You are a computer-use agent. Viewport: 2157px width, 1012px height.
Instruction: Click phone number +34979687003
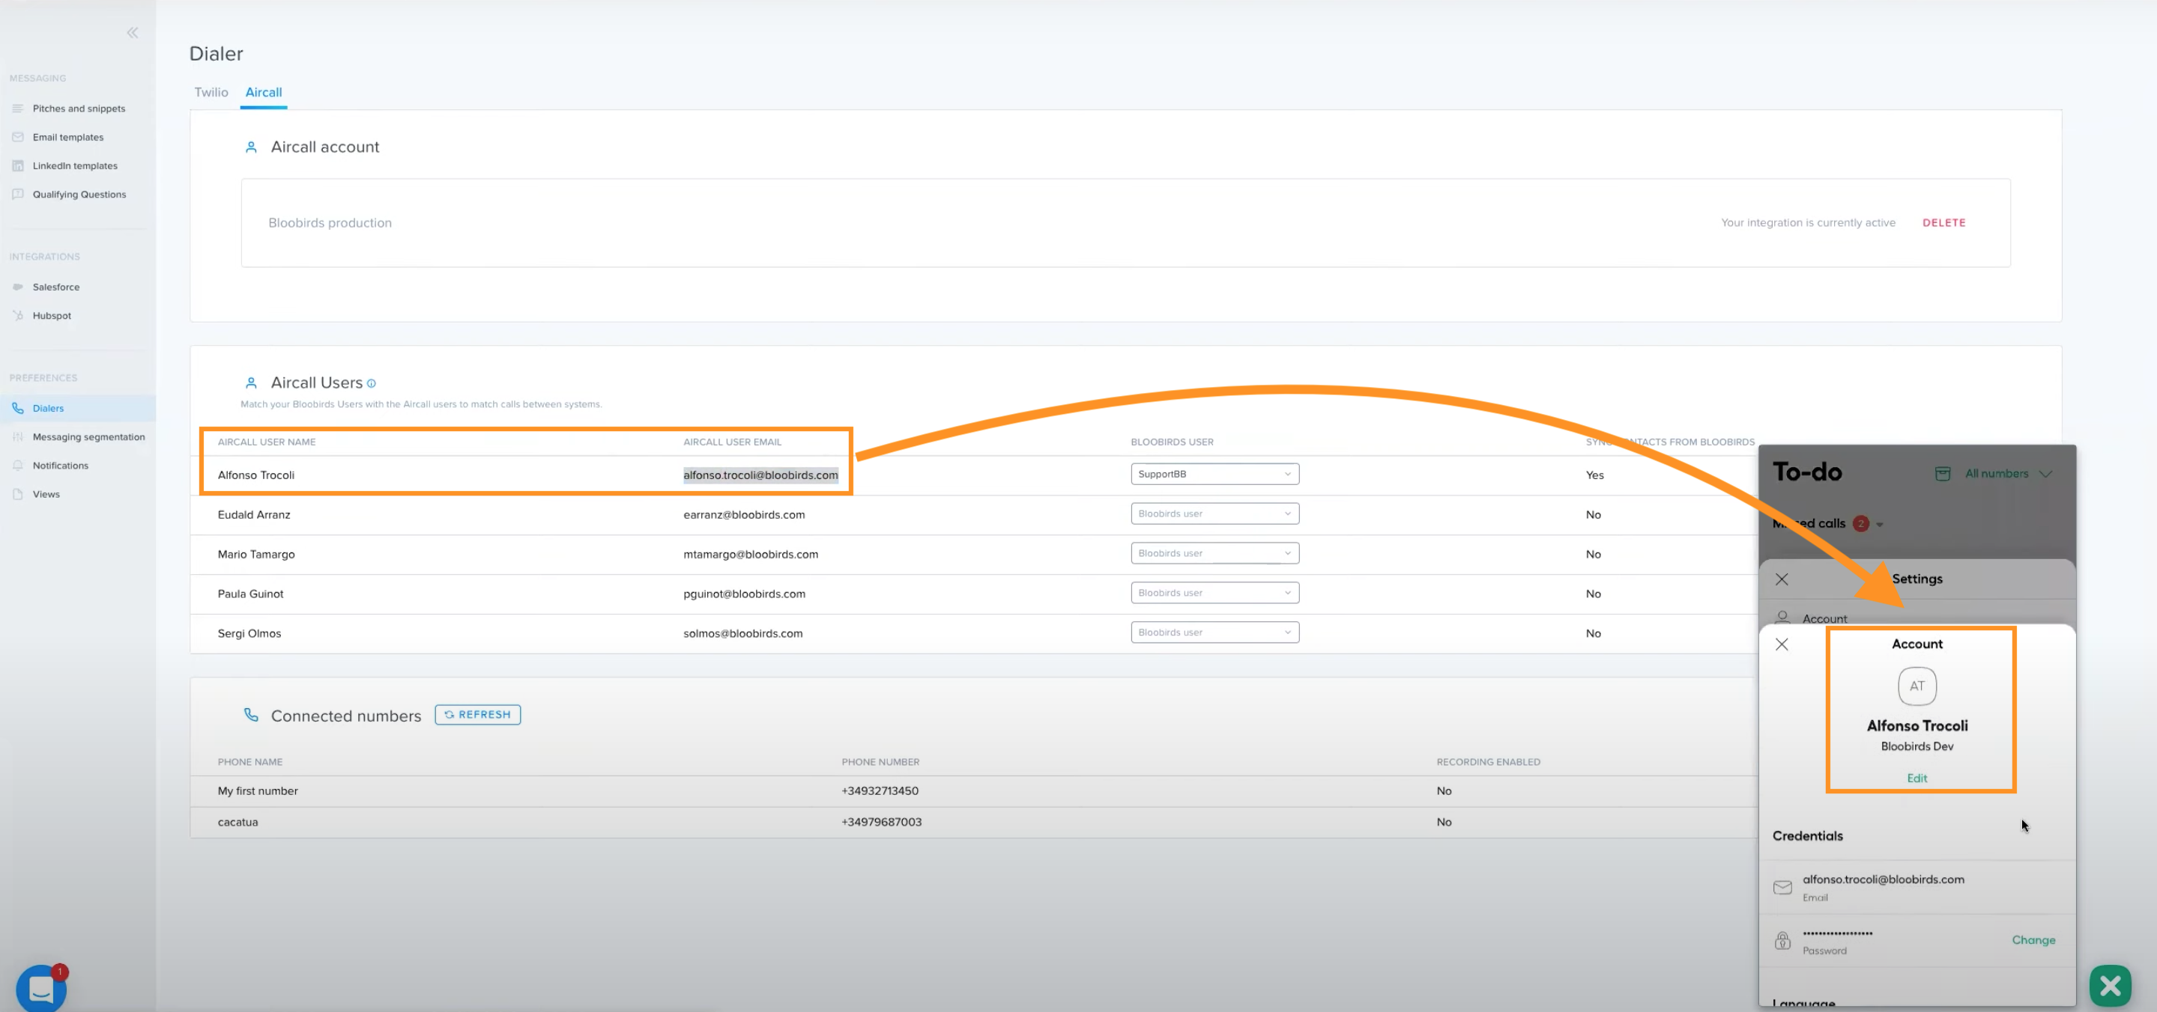point(881,822)
